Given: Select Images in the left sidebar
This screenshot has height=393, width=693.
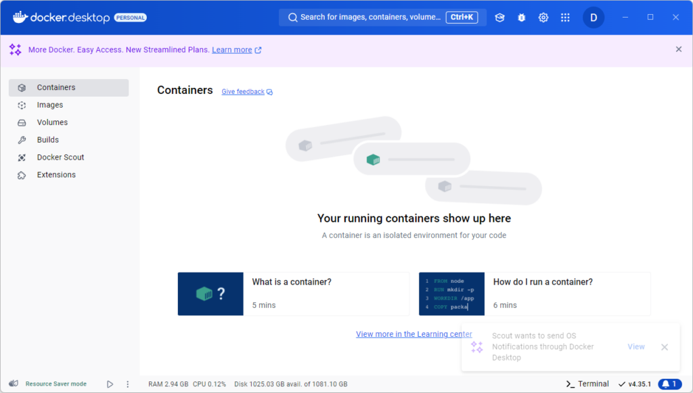Looking at the screenshot, I should tap(50, 105).
